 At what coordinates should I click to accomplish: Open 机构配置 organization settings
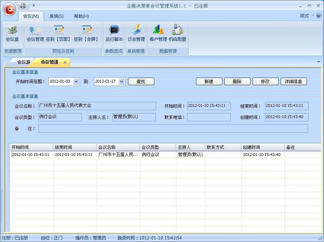click(x=177, y=33)
